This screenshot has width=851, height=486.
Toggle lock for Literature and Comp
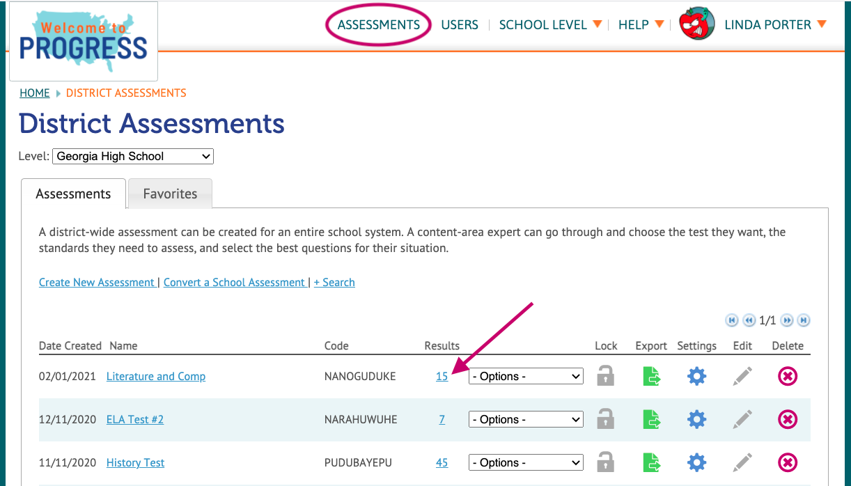pos(606,376)
